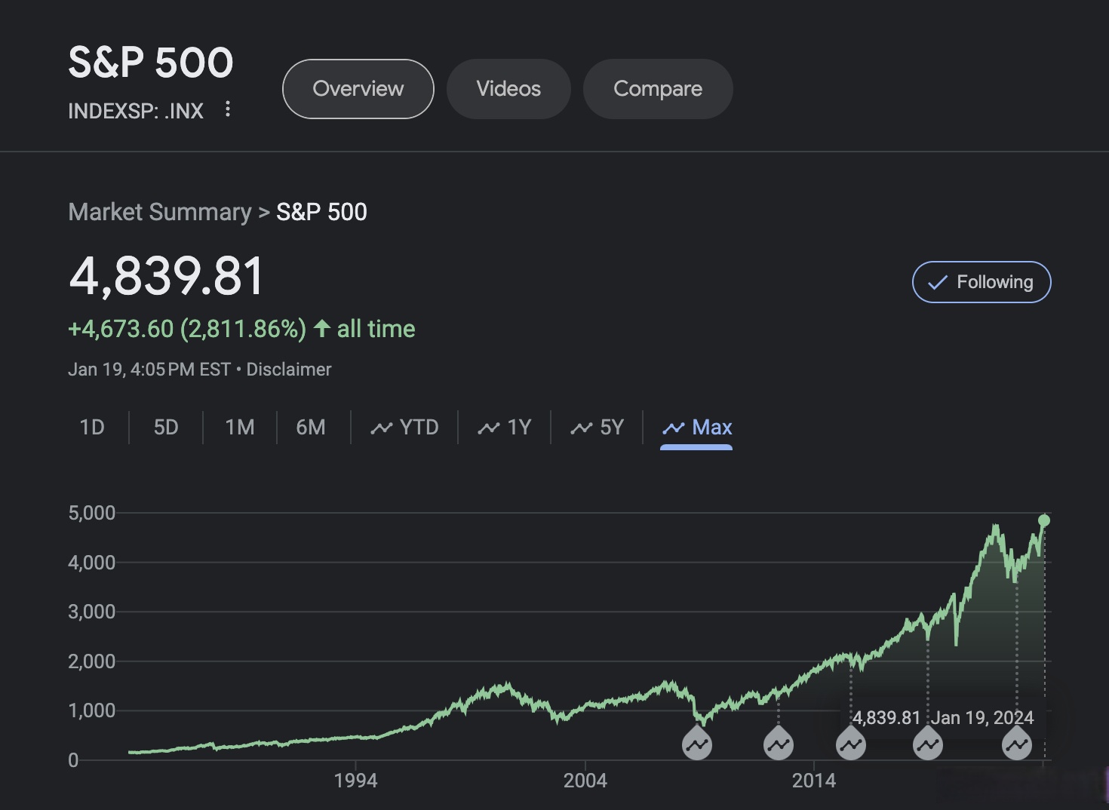
Task: Open the Compare tab
Action: pos(658,89)
